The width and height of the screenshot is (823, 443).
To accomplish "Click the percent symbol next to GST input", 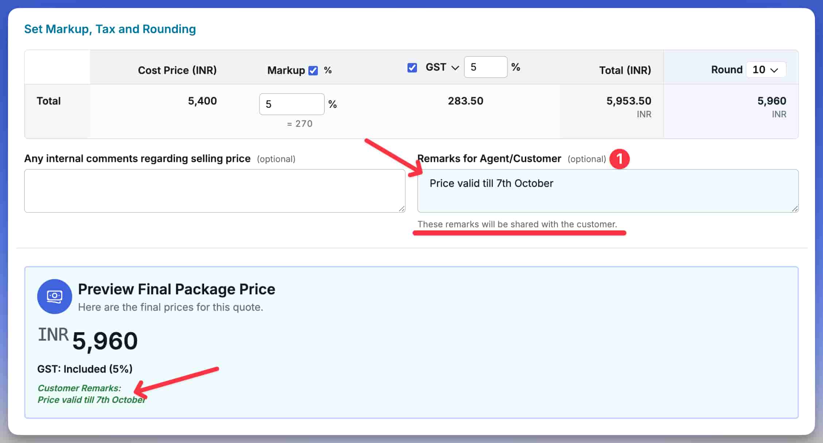I will 516,67.
